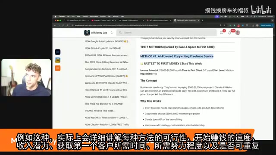Open a new browser tab
This screenshot has height=155, width=276.
[202, 20]
